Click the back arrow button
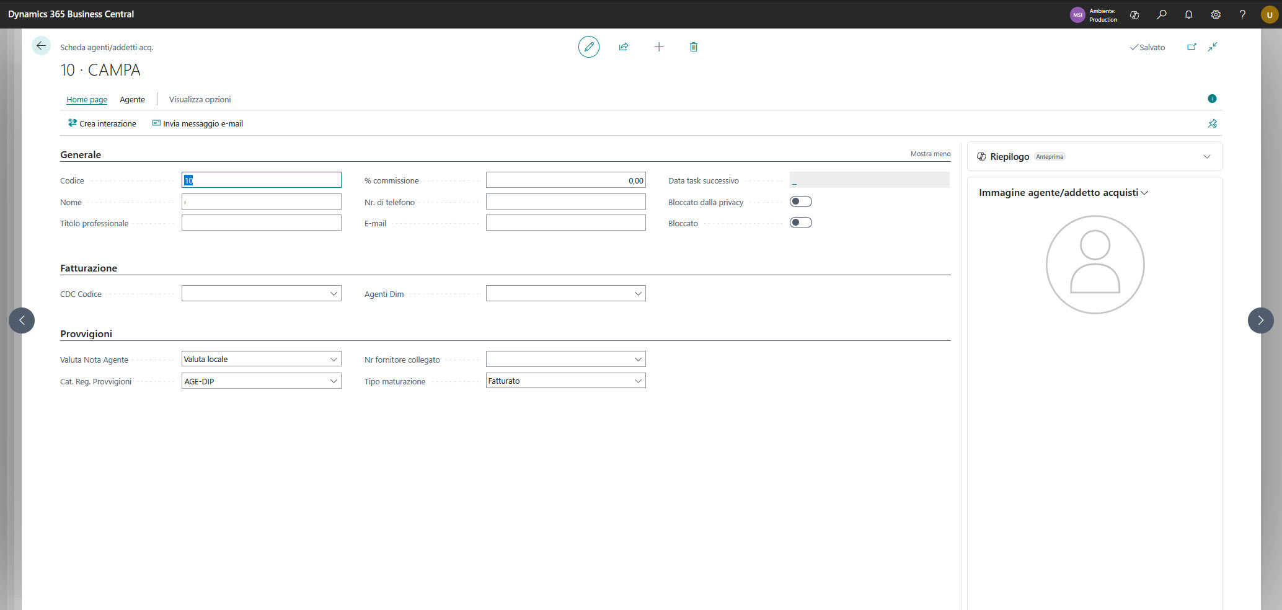1282x610 pixels. click(41, 46)
